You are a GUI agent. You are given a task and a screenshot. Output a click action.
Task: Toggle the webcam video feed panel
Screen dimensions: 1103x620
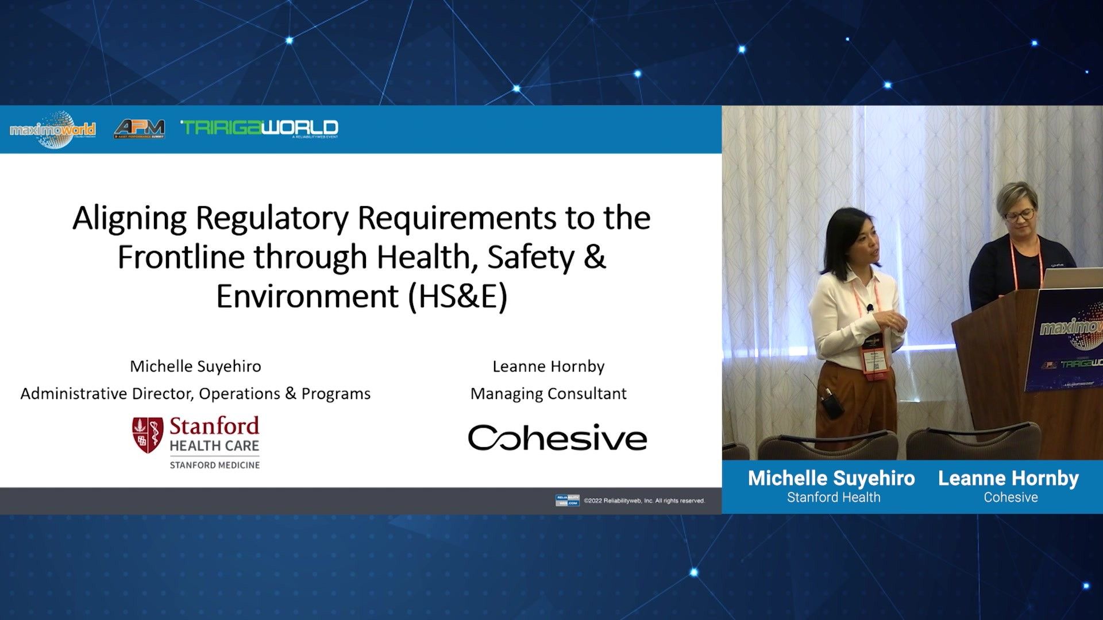pyautogui.click(x=912, y=287)
